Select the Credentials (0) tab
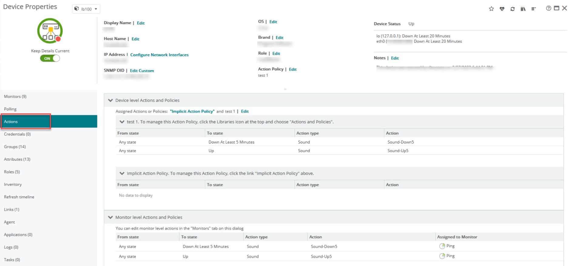This screenshot has height=266, width=569. (x=49, y=134)
